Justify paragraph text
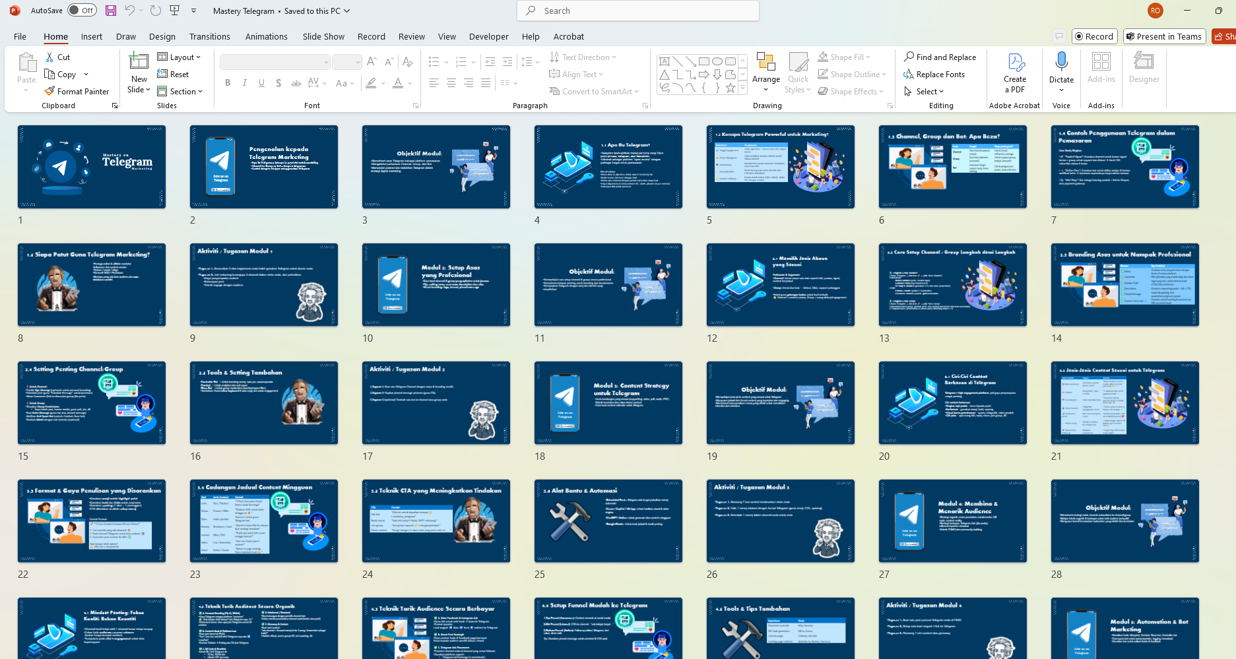The image size is (1236, 659). point(486,83)
